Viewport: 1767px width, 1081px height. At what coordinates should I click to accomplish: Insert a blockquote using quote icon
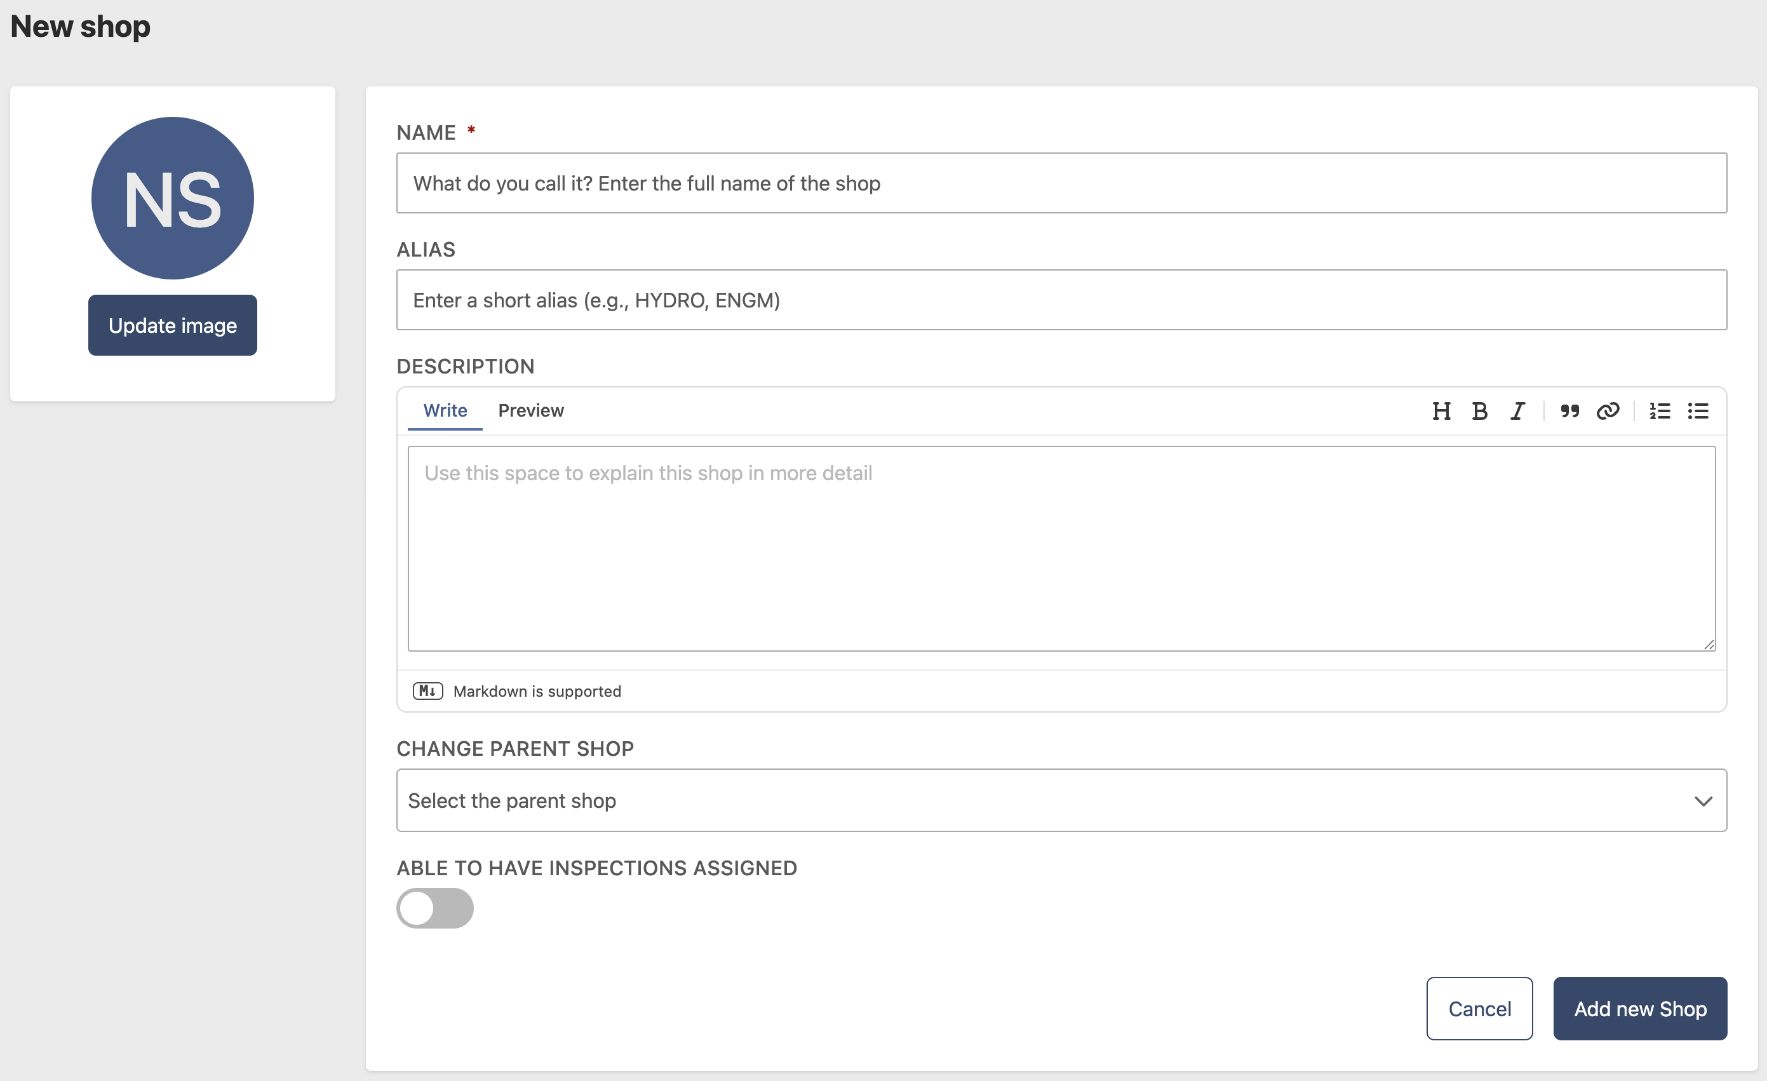click(x=1570, y=411)
